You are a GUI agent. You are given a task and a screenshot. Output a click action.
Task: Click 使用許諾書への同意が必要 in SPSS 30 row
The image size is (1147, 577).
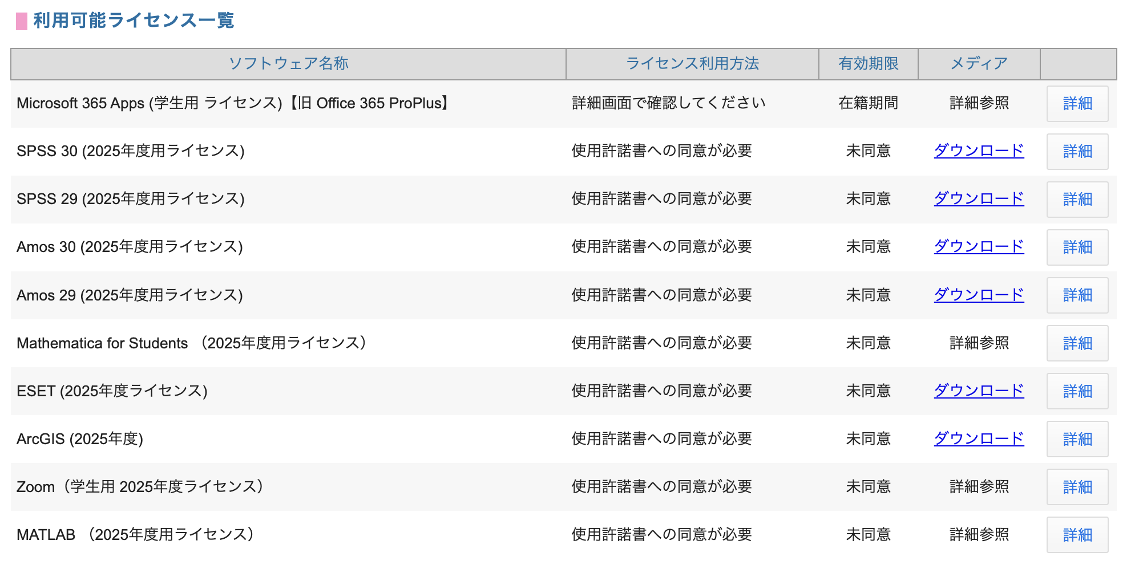(x=662, y=151)
